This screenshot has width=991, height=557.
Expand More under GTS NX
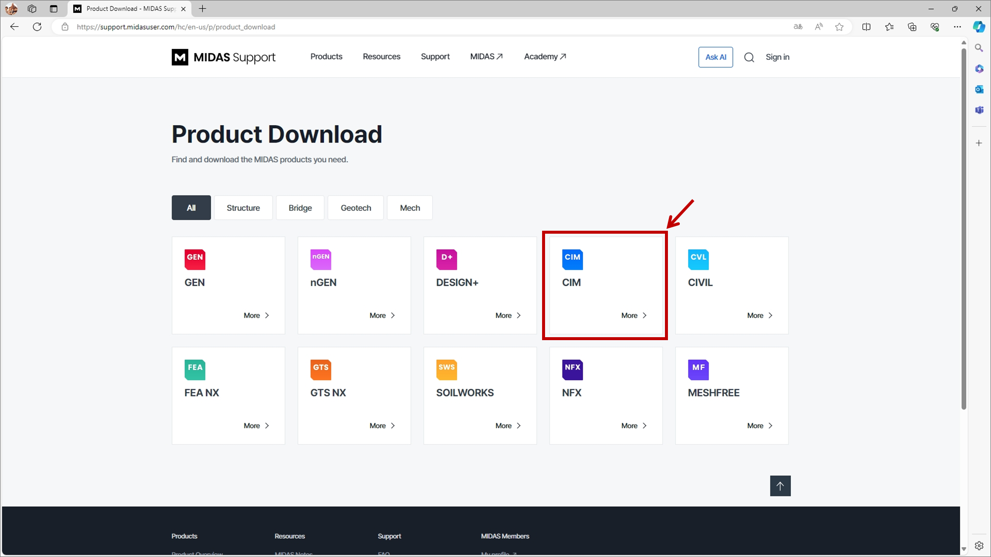pos(383,426)
